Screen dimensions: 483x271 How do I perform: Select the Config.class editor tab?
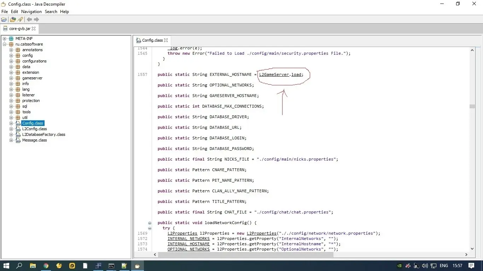click(x=152, y=40)
